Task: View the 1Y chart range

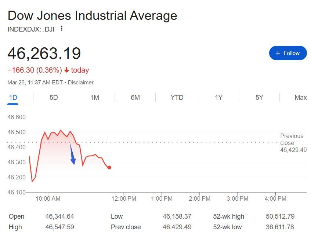Action: (x=218, y=98)
